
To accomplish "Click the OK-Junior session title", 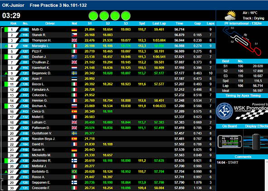I will pyautogui.click(x=13, y=5).
